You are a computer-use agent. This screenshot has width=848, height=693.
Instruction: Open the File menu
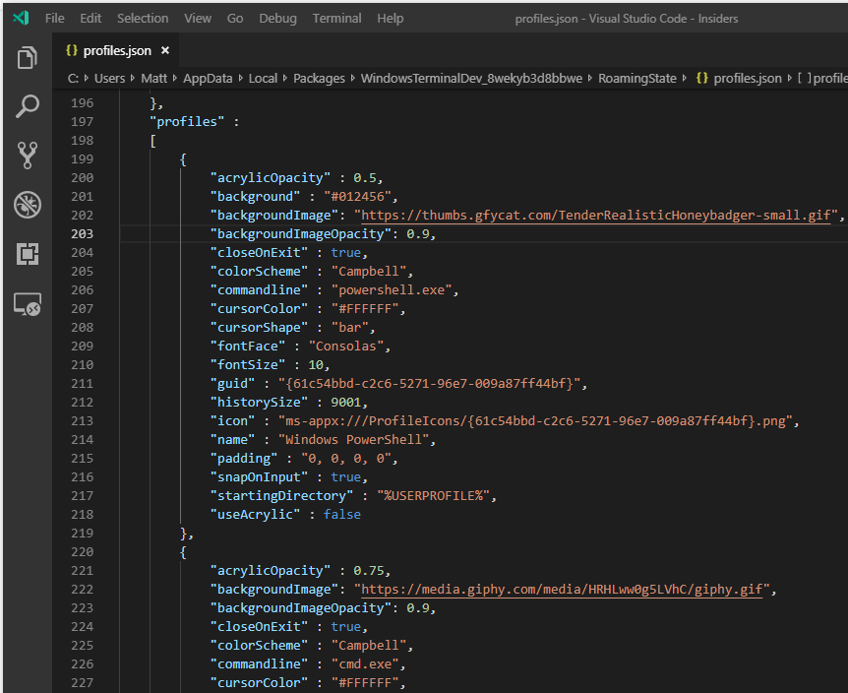click(55, 18)
